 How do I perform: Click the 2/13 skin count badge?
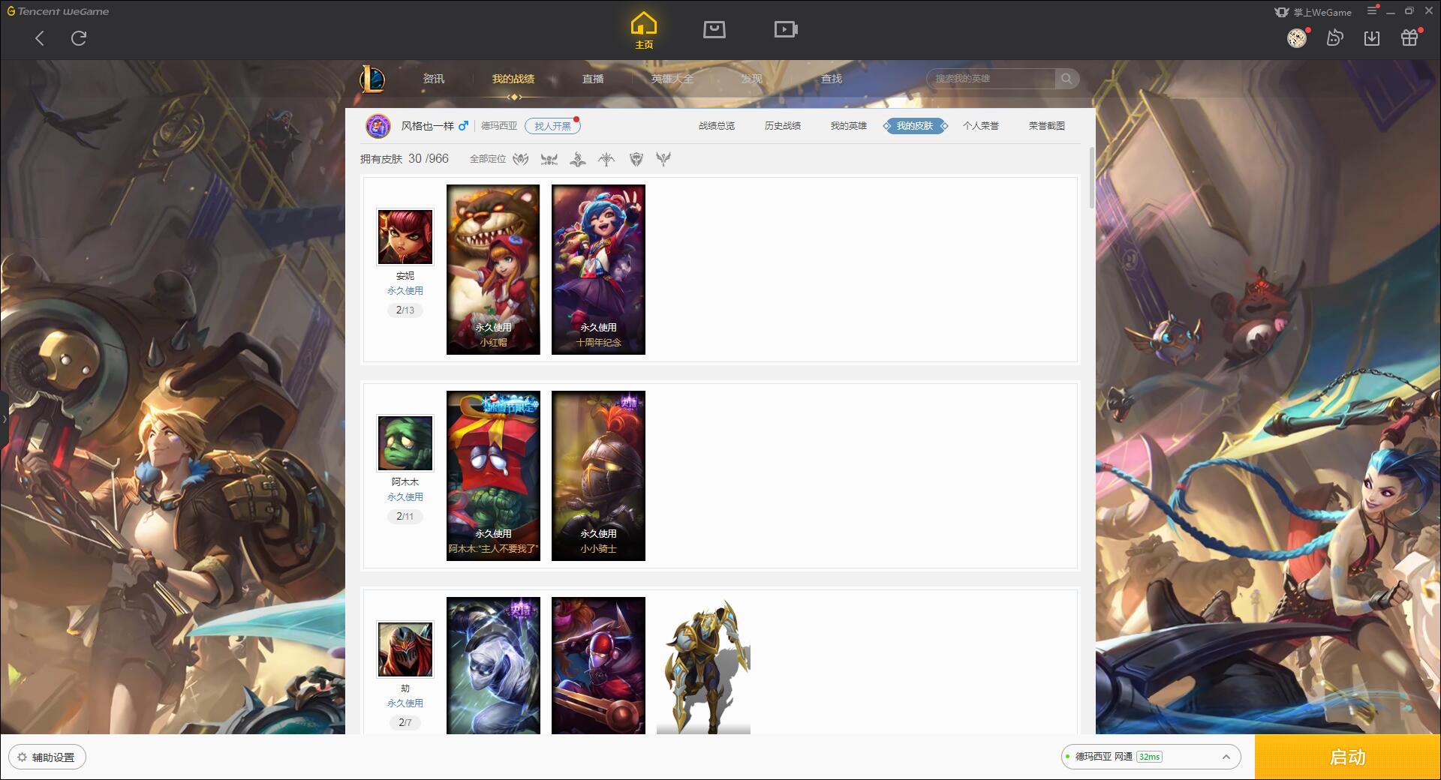[405, 310]
